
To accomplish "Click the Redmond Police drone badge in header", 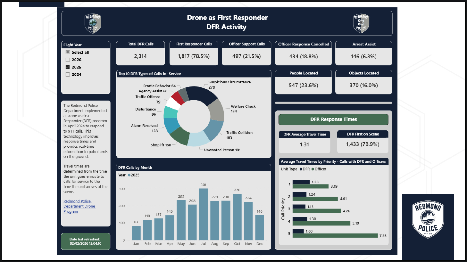I will (361, 23).
